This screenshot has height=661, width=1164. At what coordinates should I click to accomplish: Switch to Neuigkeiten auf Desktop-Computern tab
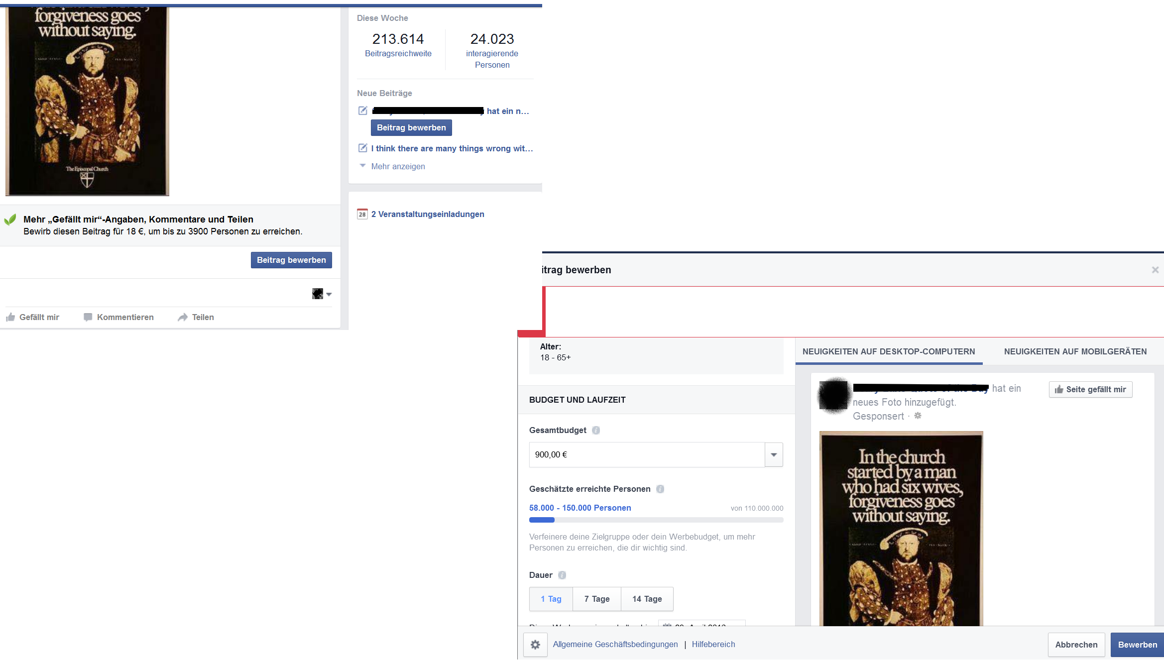[x=889, y=351]
